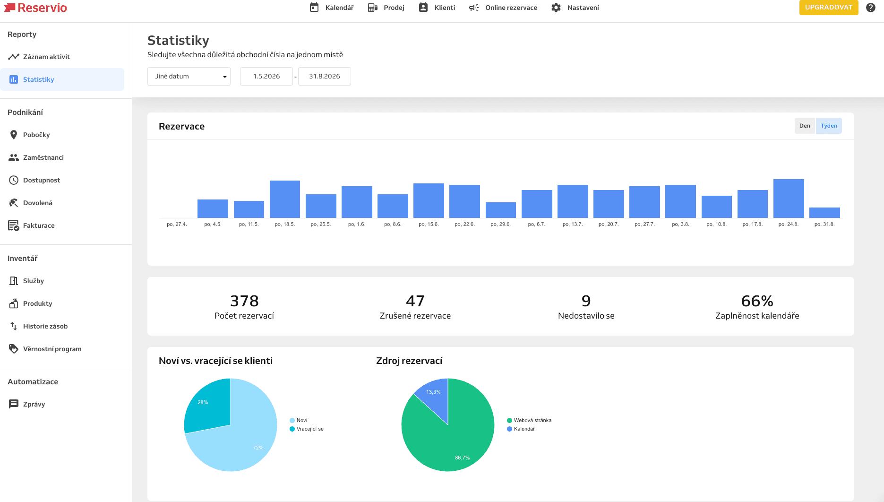The width and height of the screenshot is (884, 502).
Task: Click the Nastavení gear icon
Action: [x=556, y=8]
